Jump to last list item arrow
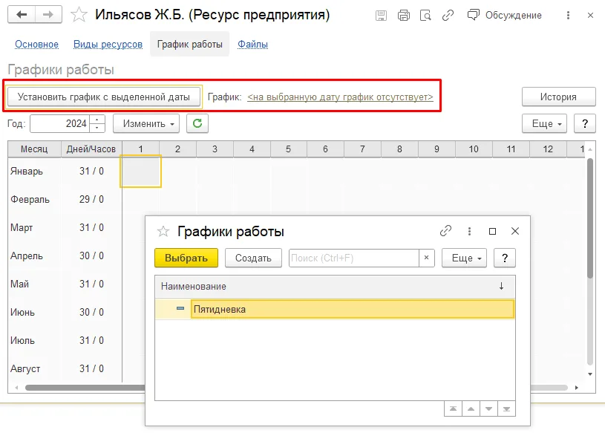 point(506,408)
